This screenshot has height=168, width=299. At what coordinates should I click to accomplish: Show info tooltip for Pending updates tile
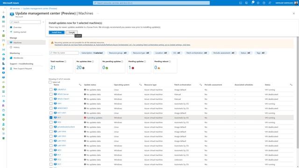145,62
